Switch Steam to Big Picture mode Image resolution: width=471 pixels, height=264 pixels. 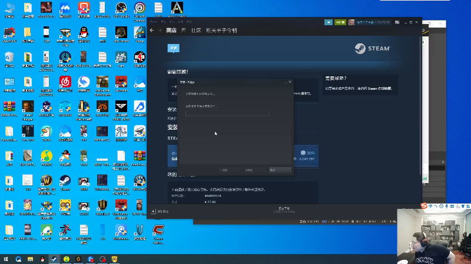pyautogui.click(x=397, y=22)
